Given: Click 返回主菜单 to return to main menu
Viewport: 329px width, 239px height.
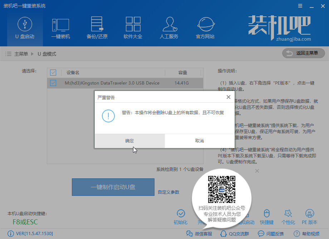Looking at the screenshot, I should [304, 53].
